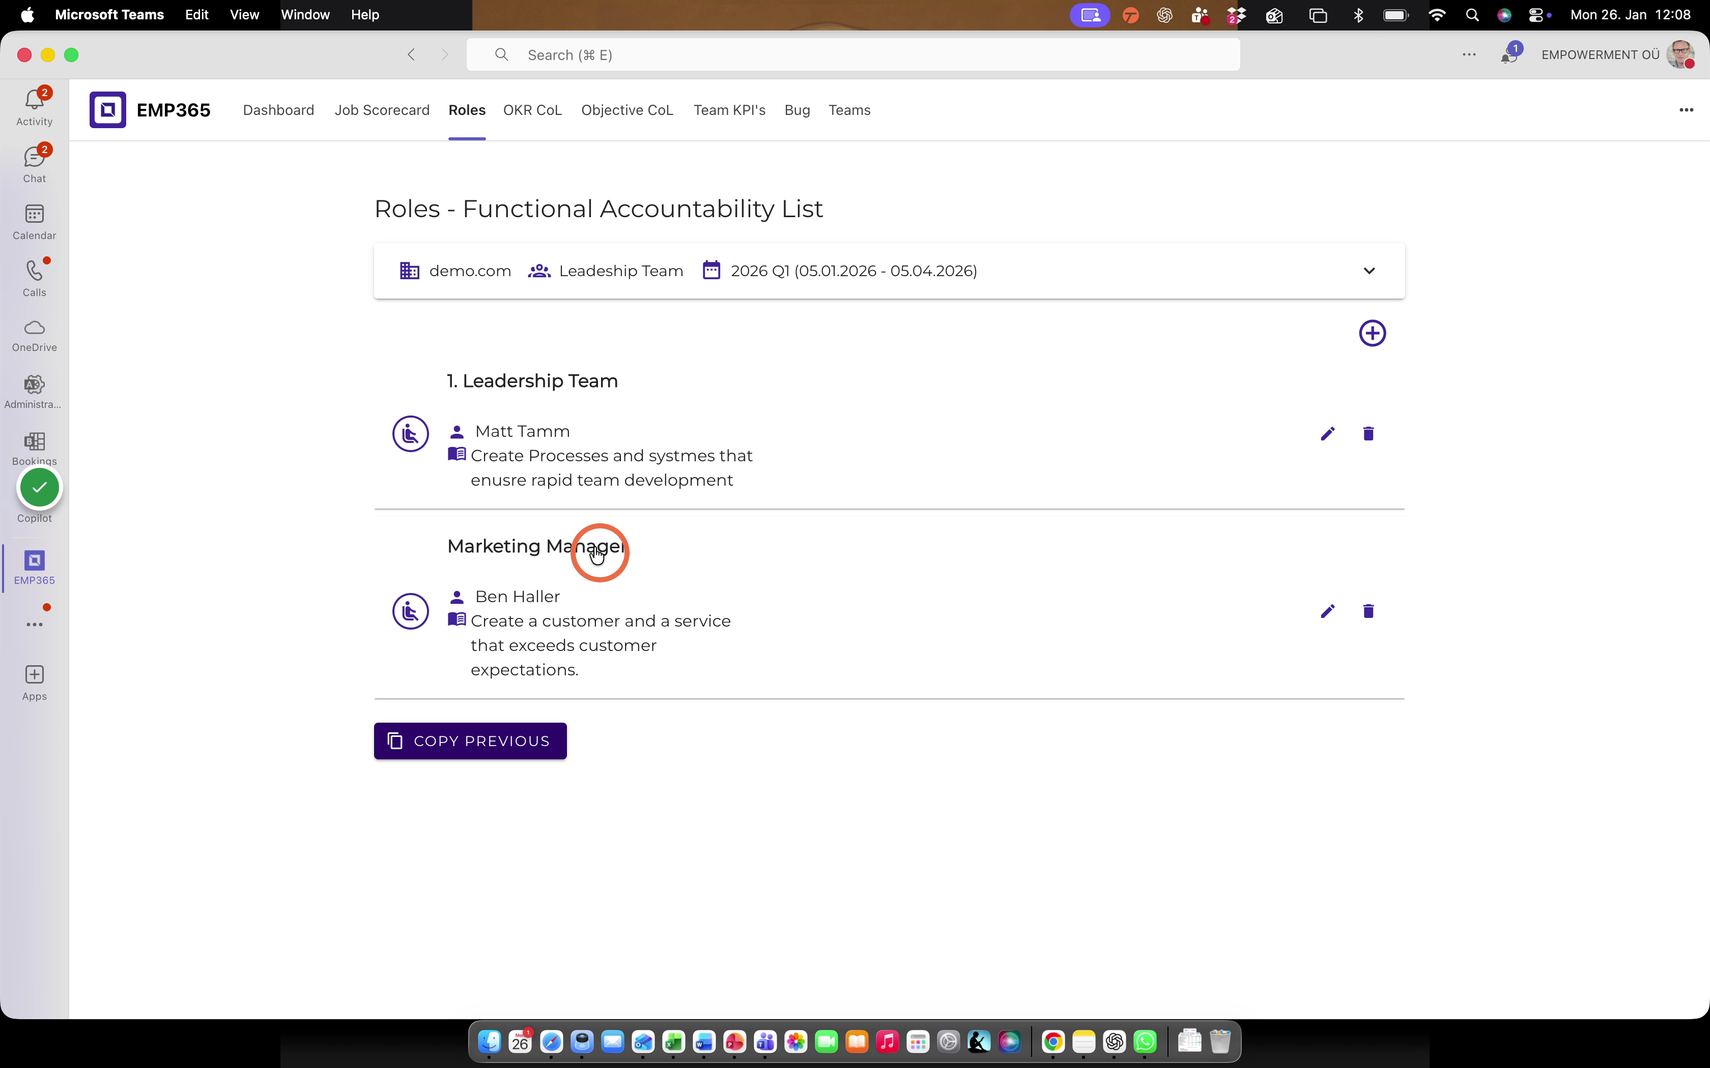Open the Calendar app in sidebar

click(34, 222)
